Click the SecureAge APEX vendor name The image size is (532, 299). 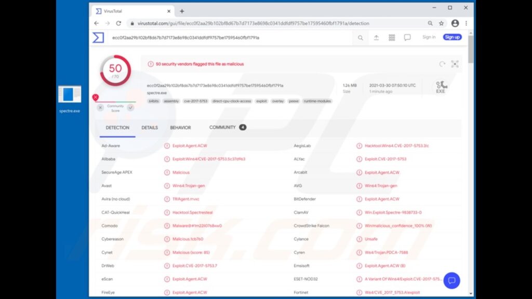pyautogui.click(x=117, y=172)
